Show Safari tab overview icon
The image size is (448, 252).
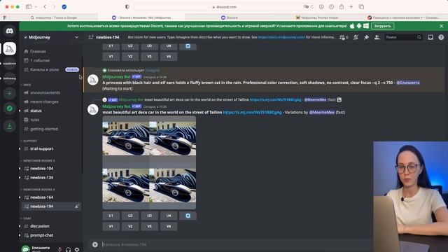click(361, 6)
